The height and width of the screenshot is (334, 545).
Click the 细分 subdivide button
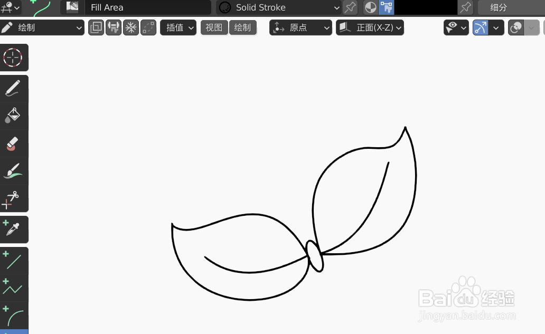(x=499, y=7)
